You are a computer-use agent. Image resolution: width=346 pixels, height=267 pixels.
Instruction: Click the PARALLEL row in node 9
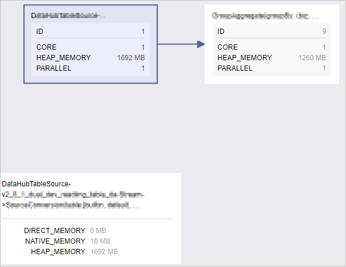coord(272,68)
